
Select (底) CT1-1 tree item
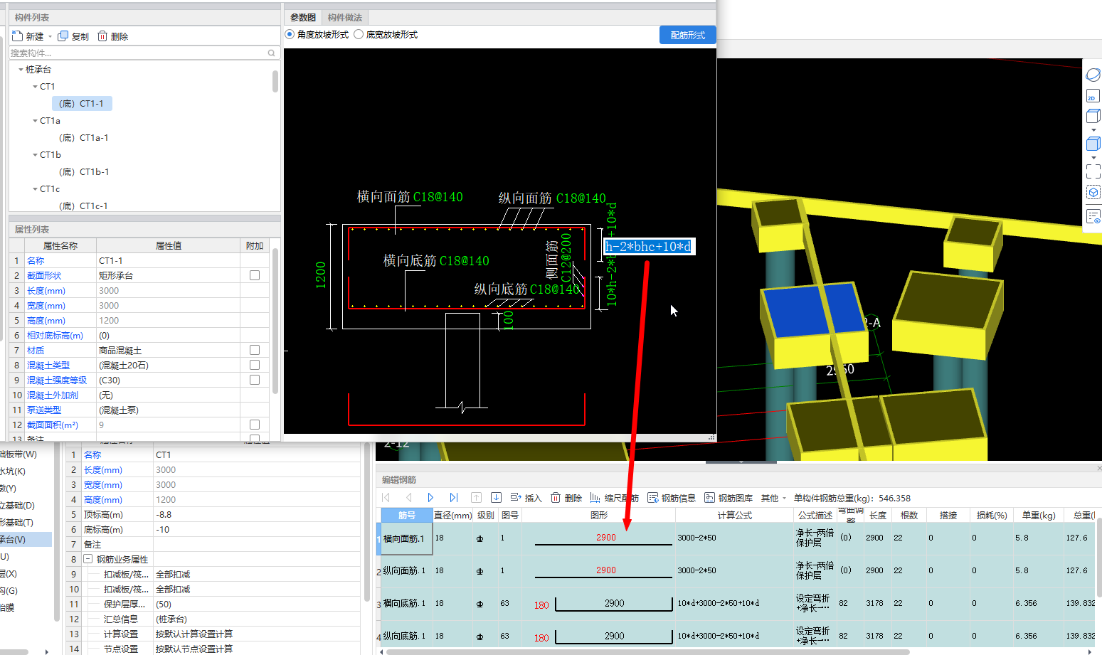point(82,104)
